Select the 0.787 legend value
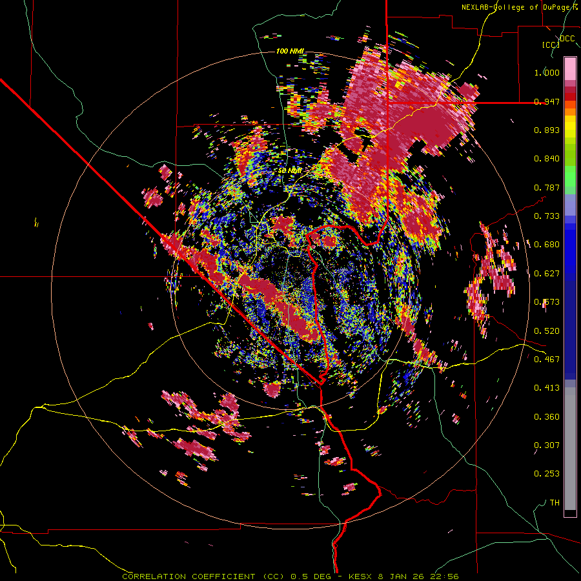 (x=547, y=187)
